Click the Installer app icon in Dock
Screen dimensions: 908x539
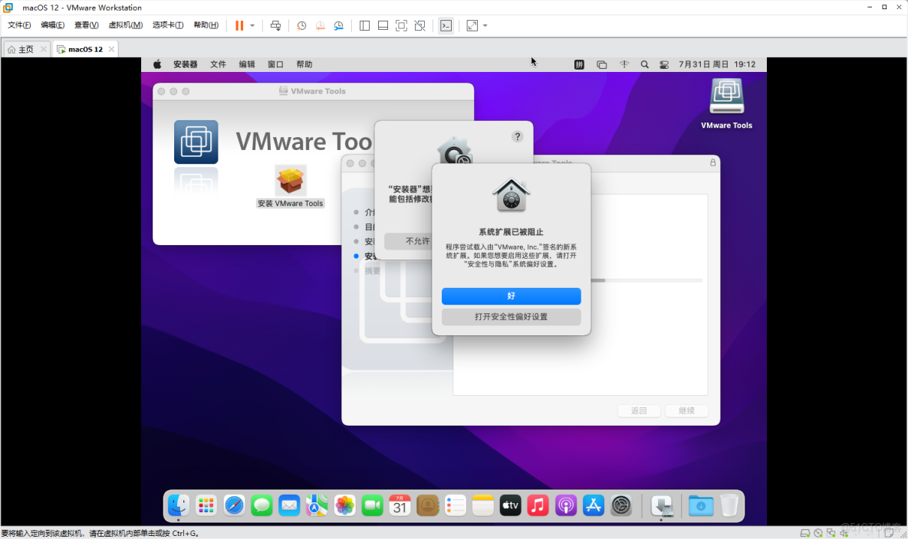pyautogui.click(x=662, y=505)
